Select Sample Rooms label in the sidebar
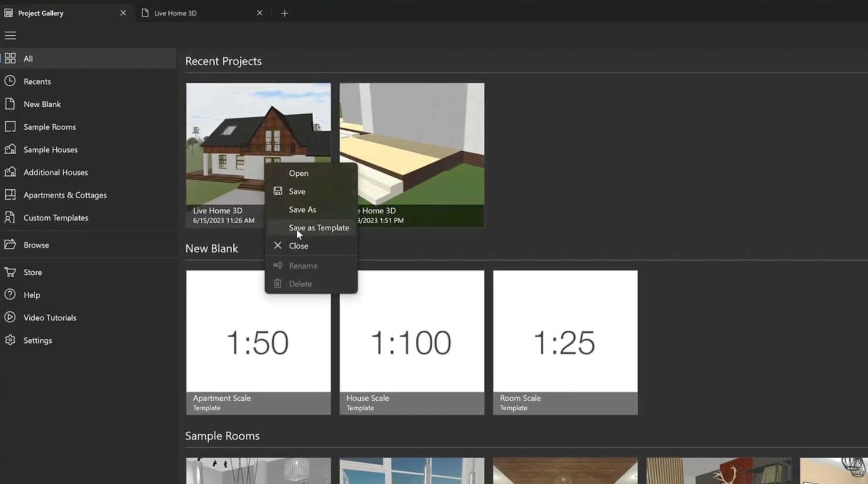The image size is (868, 484). [x=50, y=127]
